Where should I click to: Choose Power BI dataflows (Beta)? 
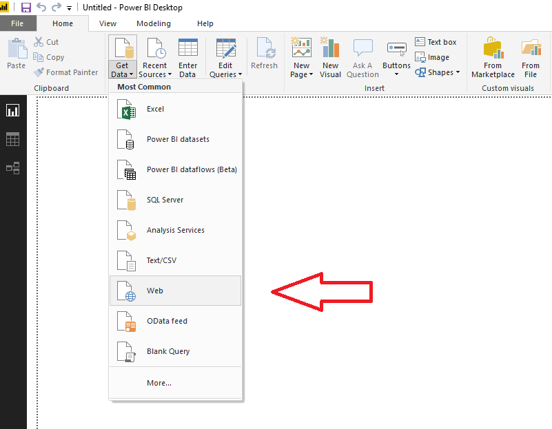pyautogui.click(x=175, y=169)
